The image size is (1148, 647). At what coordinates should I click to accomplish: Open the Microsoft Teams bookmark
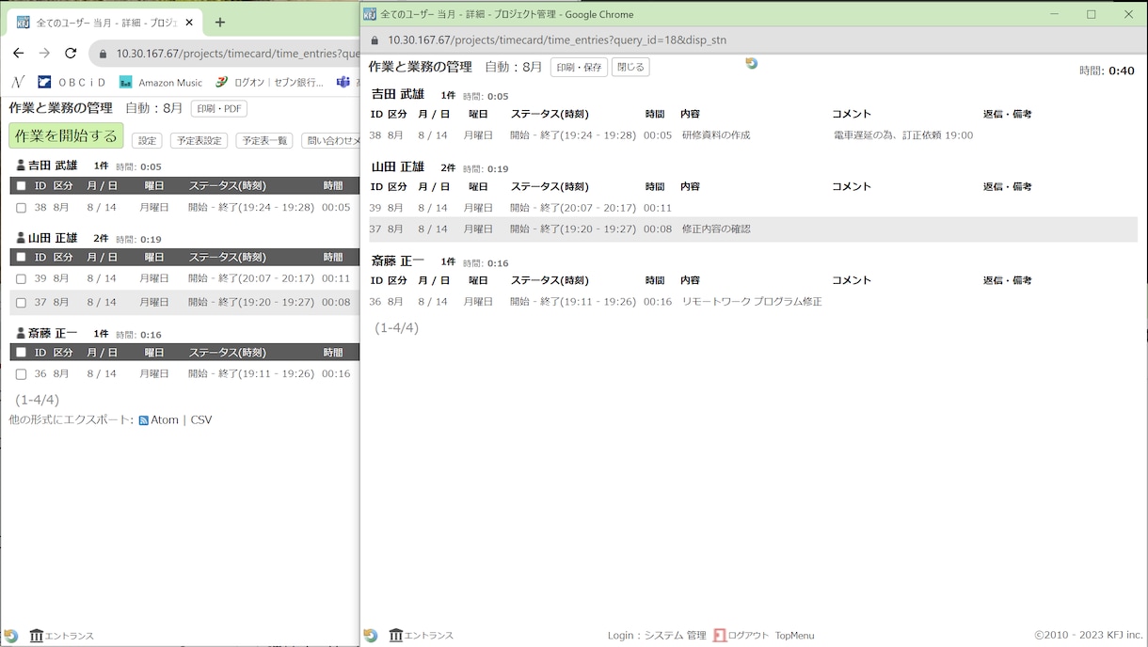[343, 83]
